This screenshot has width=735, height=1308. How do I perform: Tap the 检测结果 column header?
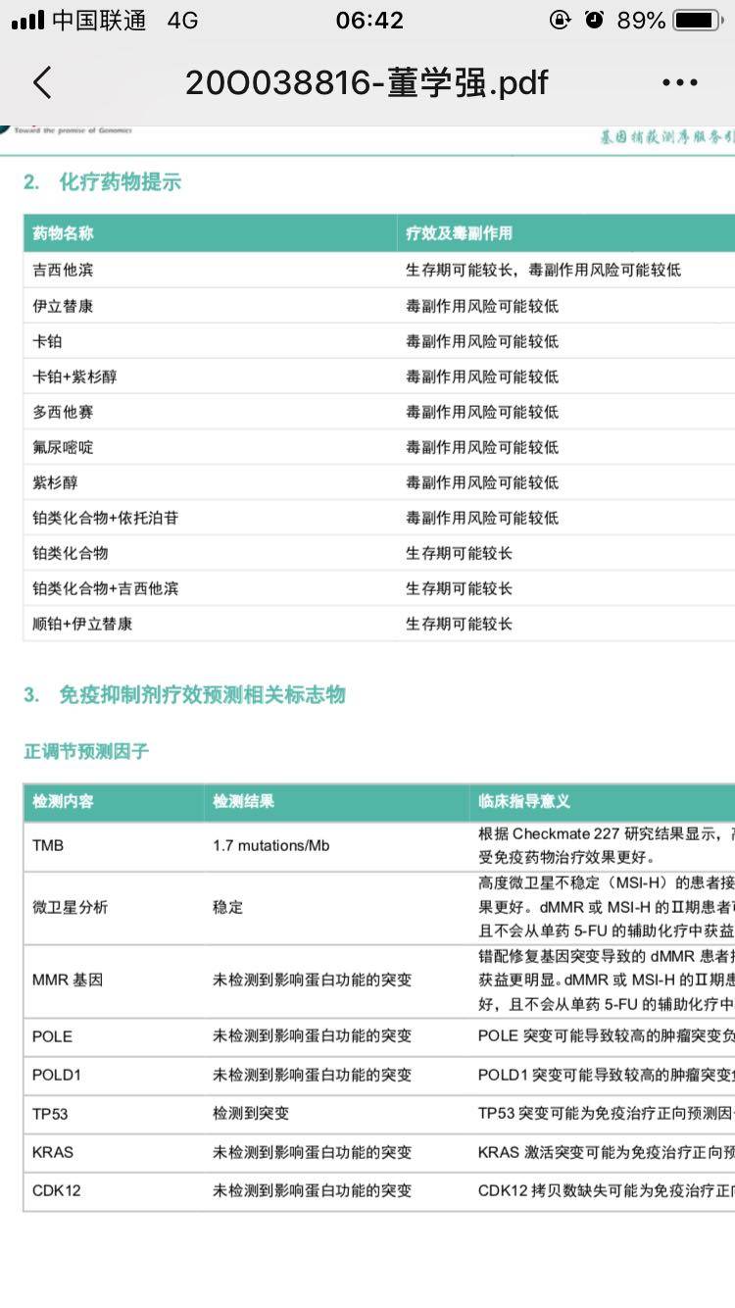point(244,801)
